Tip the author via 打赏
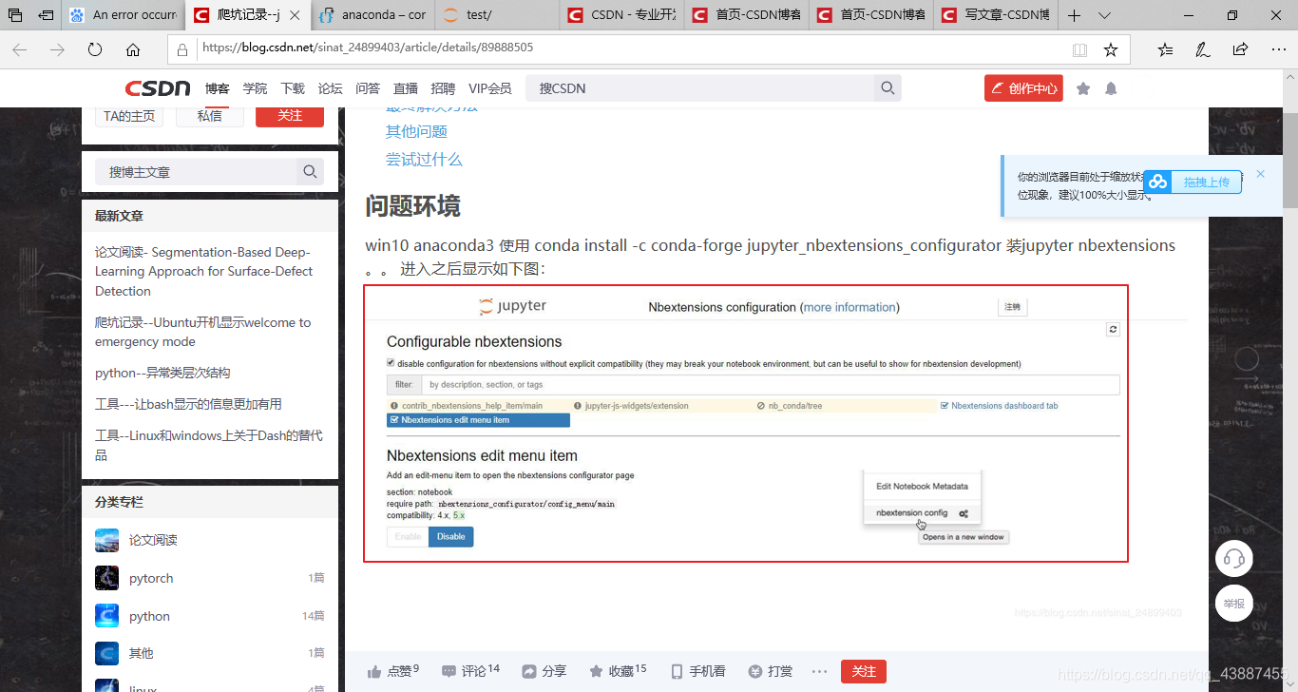 click(x=770, y=671)
